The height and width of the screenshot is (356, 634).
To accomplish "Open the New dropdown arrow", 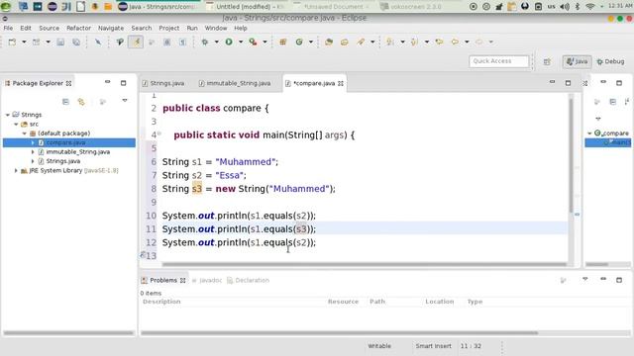I will click(x=24, y=42).
